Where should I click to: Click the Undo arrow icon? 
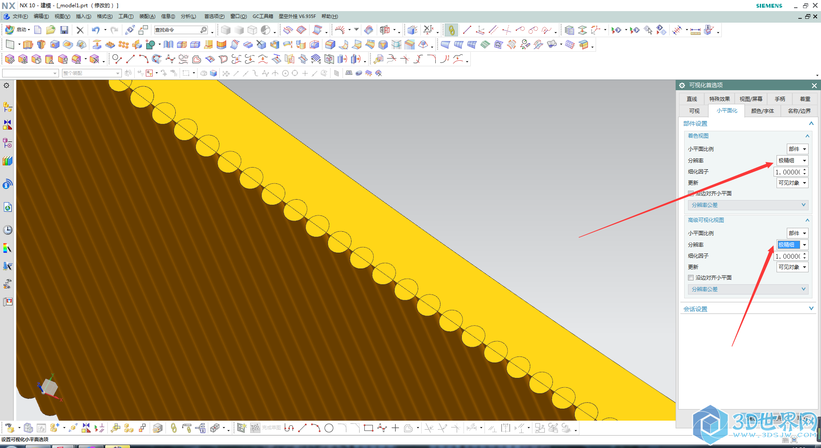(x=95, y=30)
